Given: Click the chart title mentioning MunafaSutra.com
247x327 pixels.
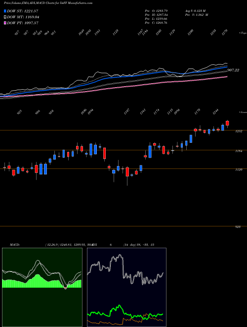Looking at the screenshot, I should click(x=48, y=3).
